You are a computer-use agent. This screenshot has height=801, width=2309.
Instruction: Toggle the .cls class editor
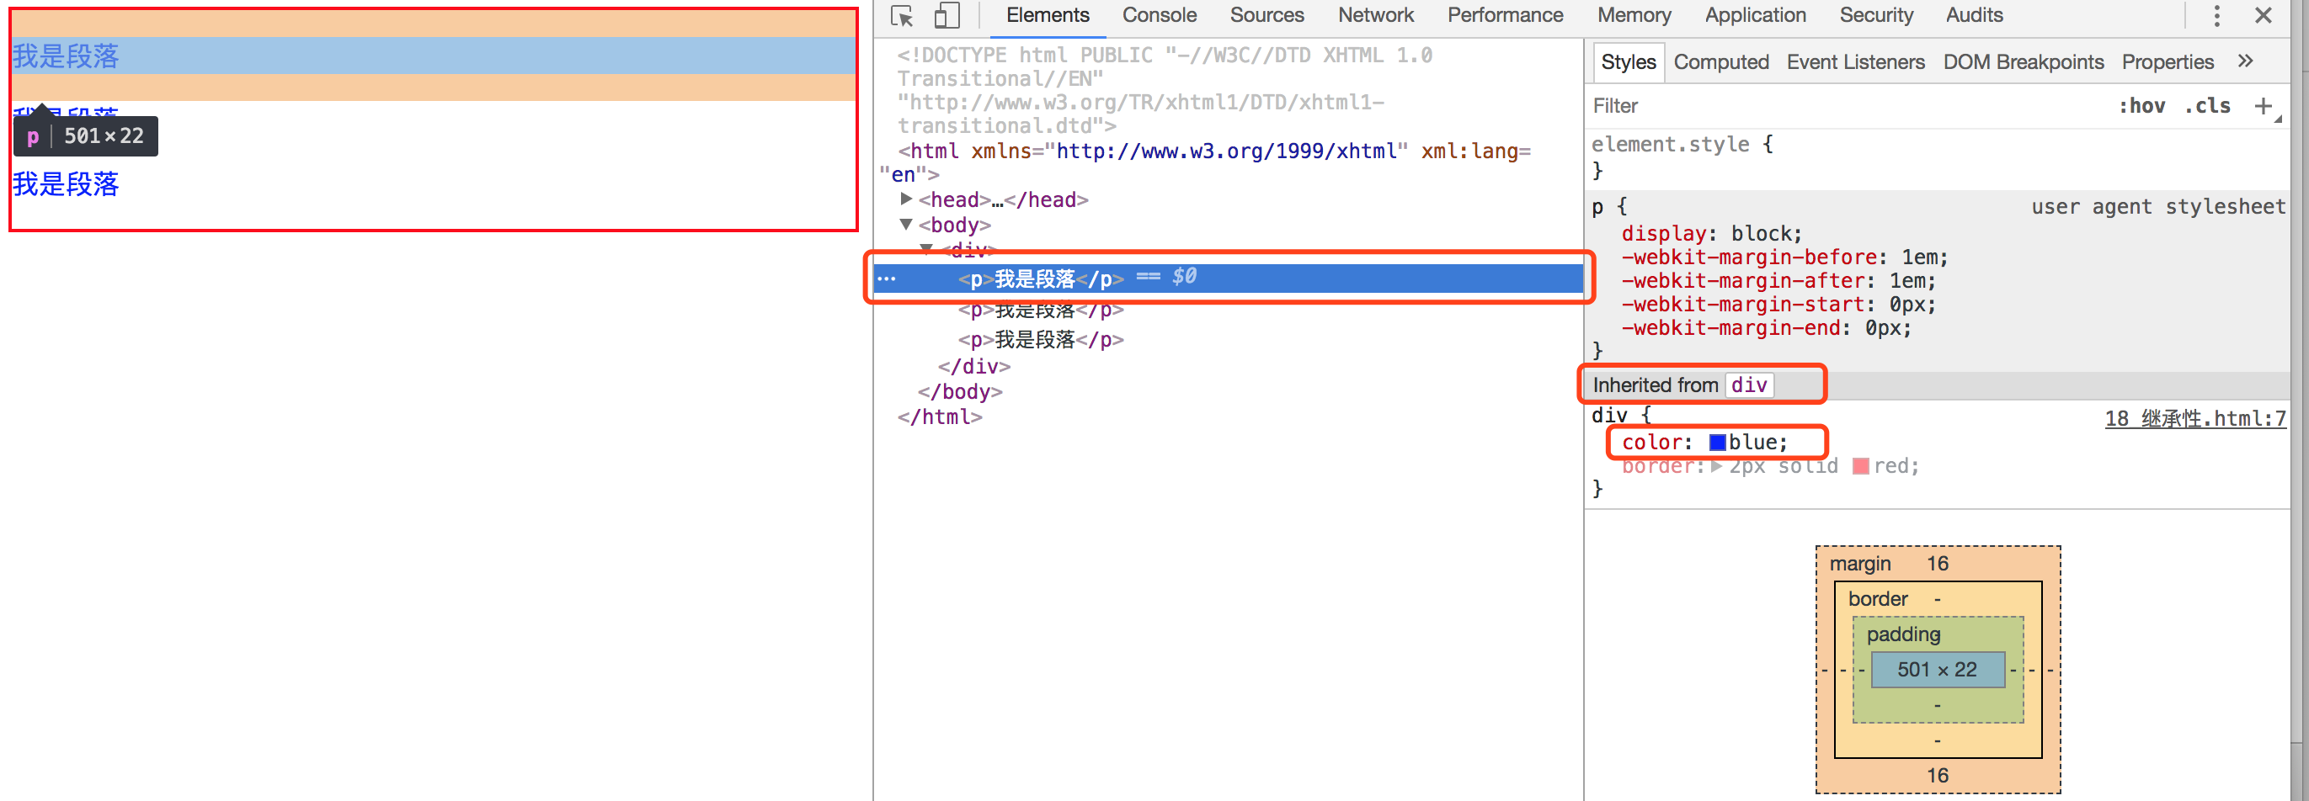(2207, 106)
